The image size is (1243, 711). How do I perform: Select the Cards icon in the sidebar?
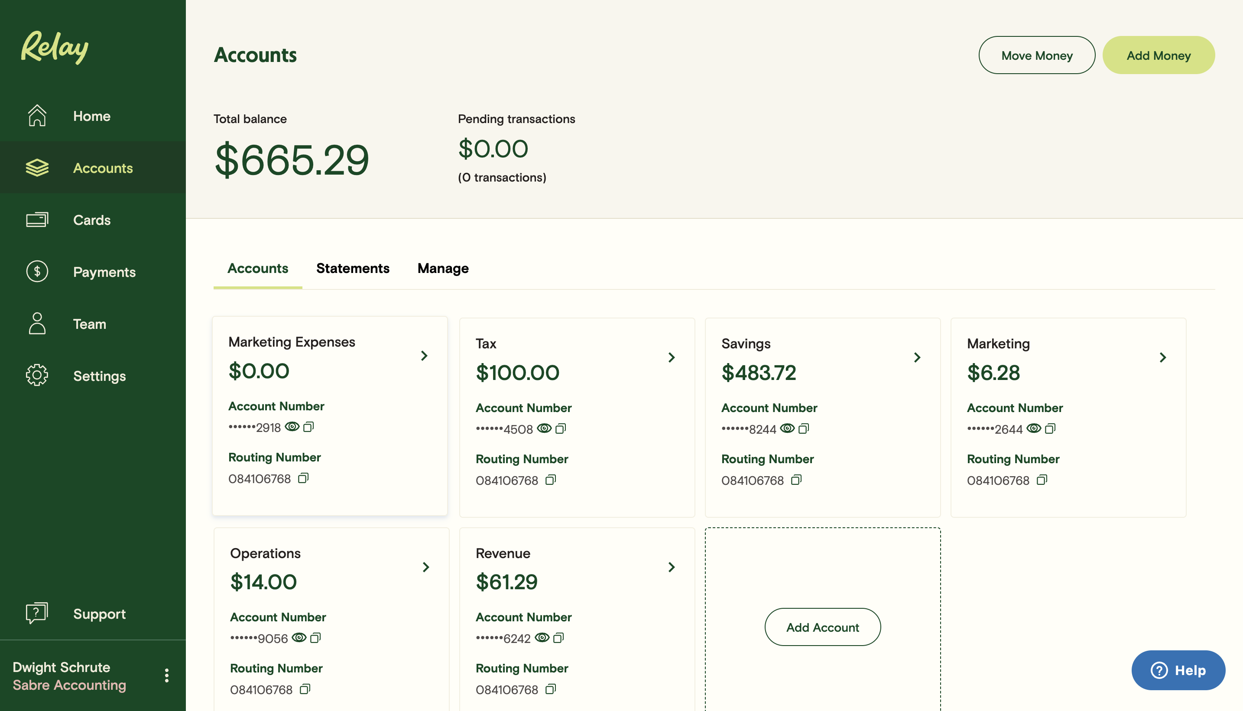[x=37, y=220]
